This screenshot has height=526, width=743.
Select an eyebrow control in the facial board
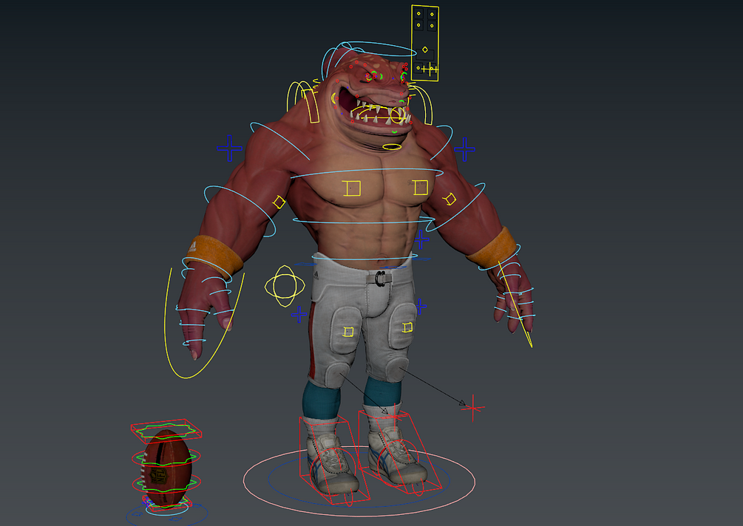418,14
